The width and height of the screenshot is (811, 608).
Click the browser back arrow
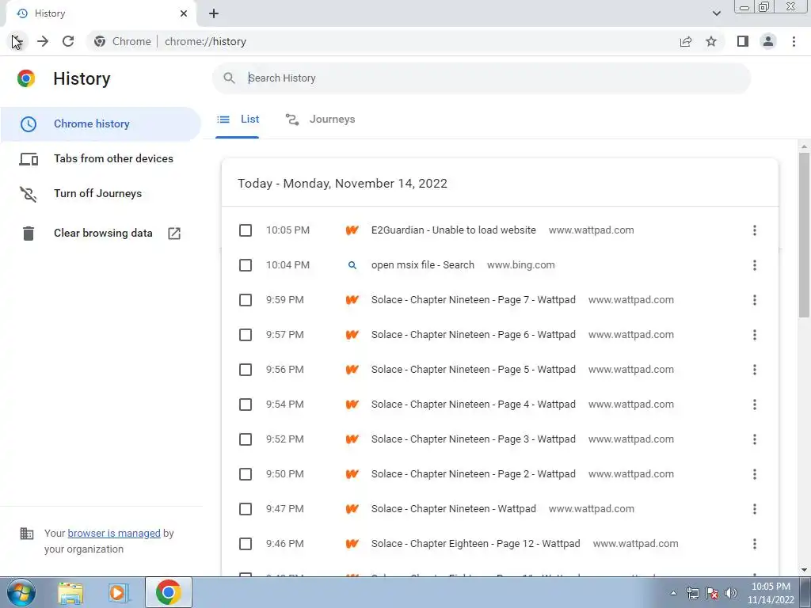coord(17,41)
